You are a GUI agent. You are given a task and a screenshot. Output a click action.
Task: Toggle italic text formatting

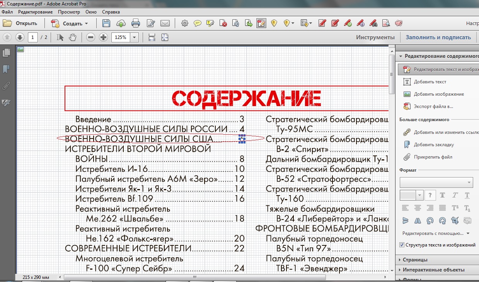point(455,195)
